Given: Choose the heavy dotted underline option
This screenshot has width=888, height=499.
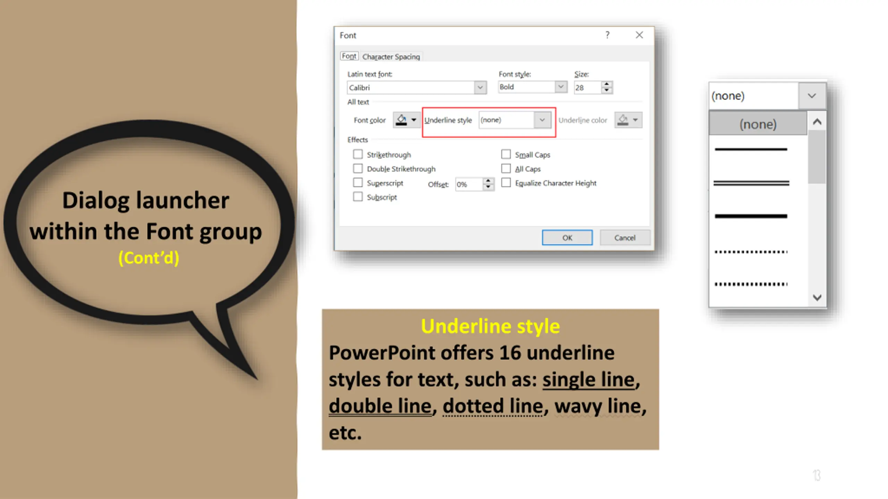Looking at the screenshot, I should coord(751,284).
